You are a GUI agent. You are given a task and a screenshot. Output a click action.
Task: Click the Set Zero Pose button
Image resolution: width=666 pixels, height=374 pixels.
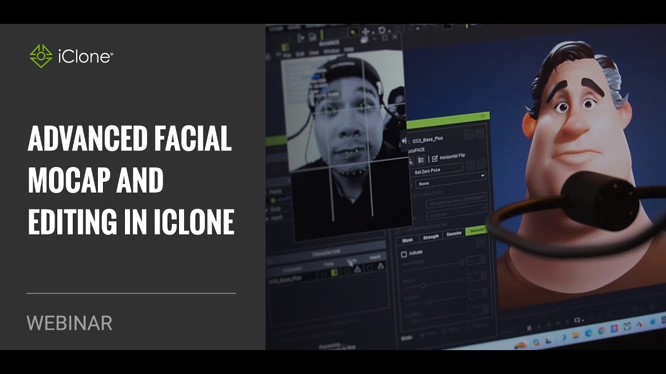coord(437,169)
